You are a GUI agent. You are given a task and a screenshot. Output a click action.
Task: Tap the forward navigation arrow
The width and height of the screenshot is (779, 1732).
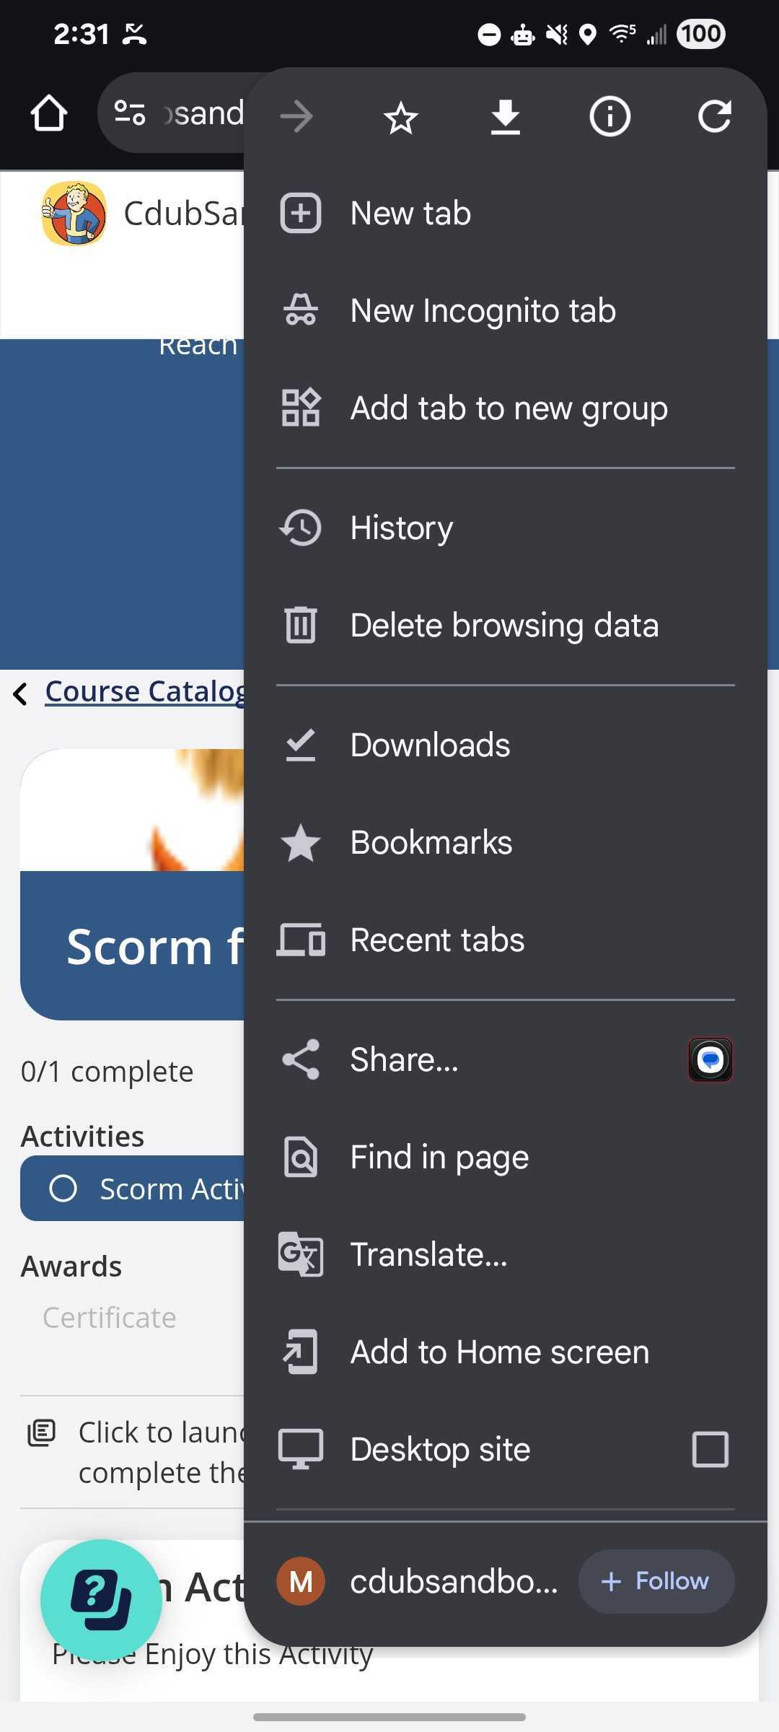pos(296,116)
